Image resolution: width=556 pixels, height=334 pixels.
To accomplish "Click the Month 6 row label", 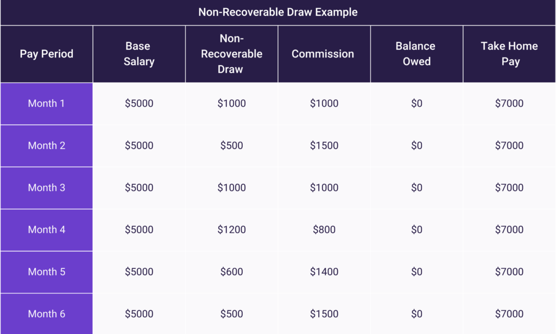I will tap(47, 313).
